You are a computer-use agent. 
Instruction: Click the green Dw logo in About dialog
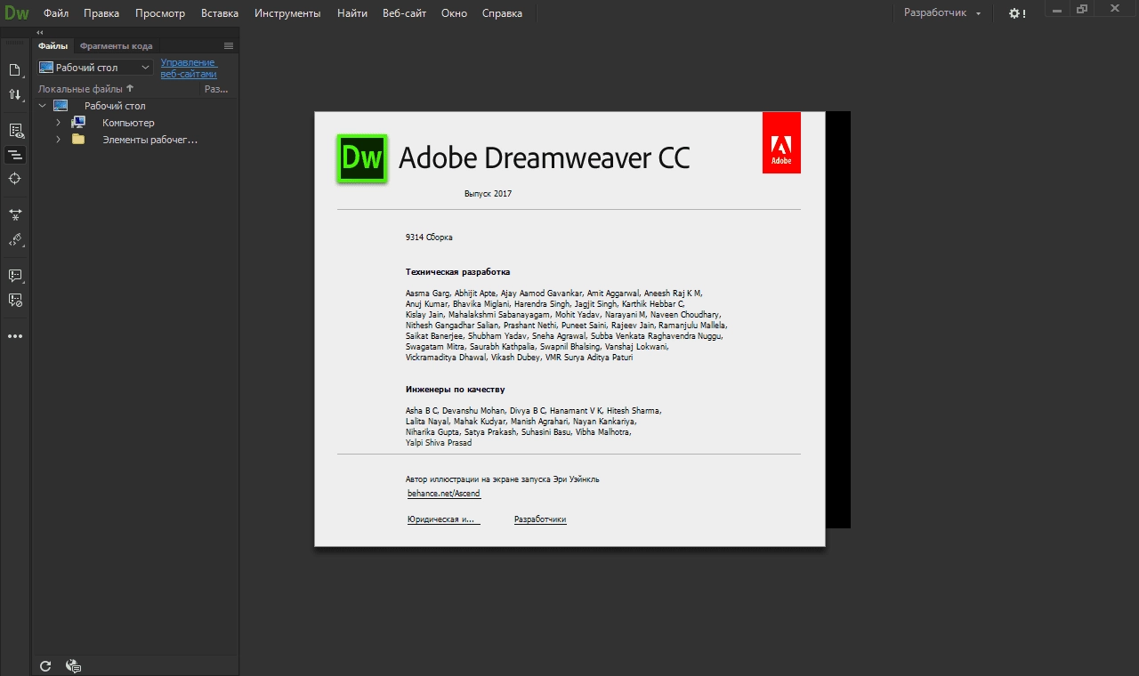tap(361, 158)
